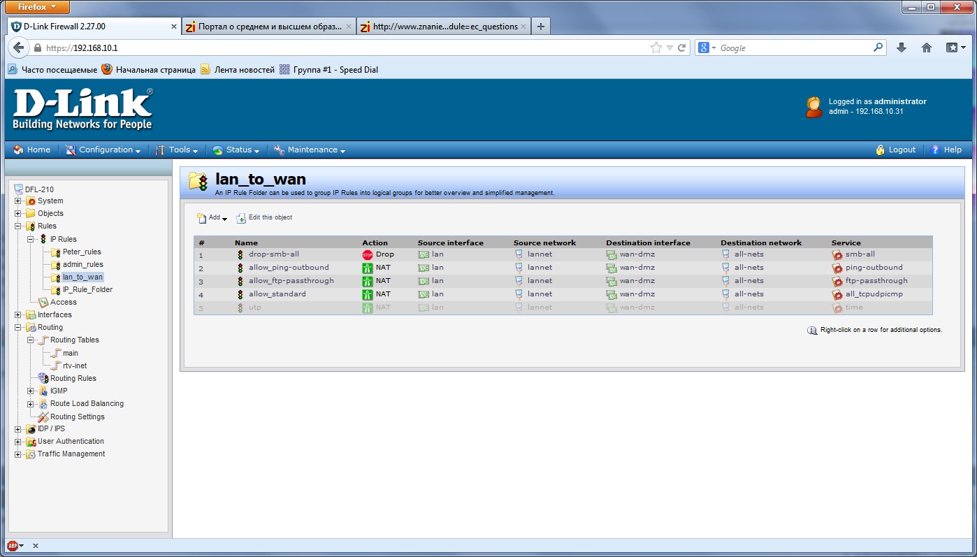
Task: Click the Service column header
Action: (846, 243)
